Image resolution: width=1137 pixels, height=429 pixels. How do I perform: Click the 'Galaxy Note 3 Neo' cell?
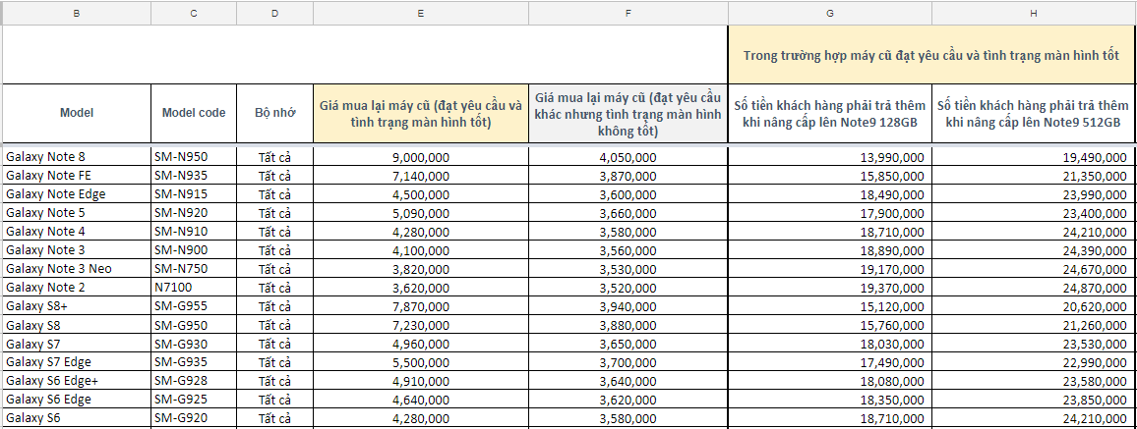coord(77,268)
